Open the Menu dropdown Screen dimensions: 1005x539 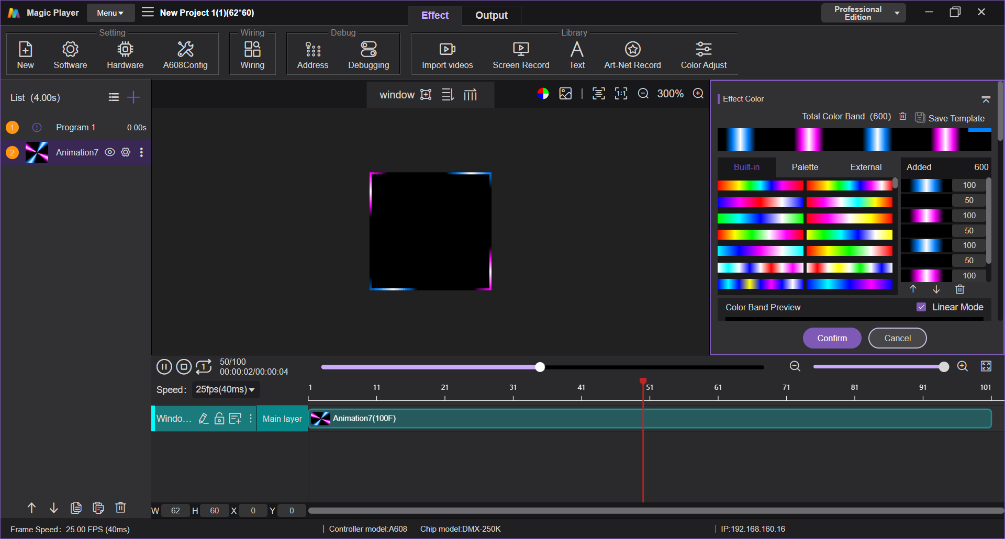(110, 13)
